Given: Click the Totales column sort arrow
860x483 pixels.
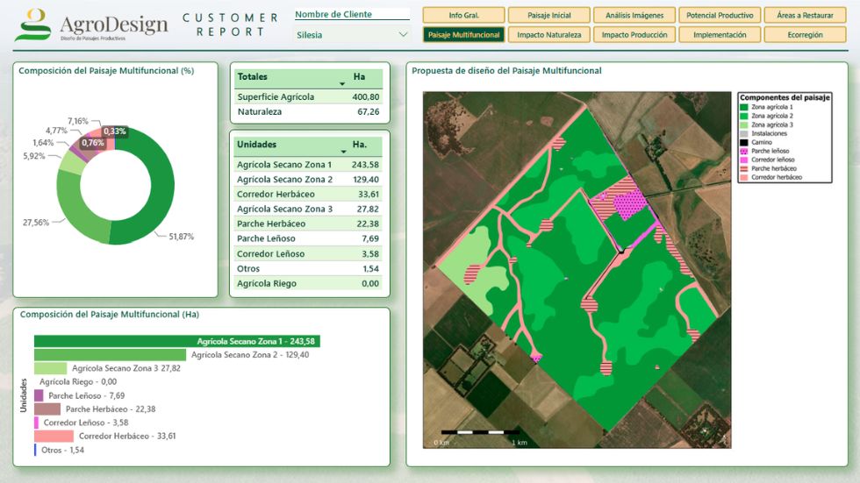Looking at the screenshot, I should [342, 84].
